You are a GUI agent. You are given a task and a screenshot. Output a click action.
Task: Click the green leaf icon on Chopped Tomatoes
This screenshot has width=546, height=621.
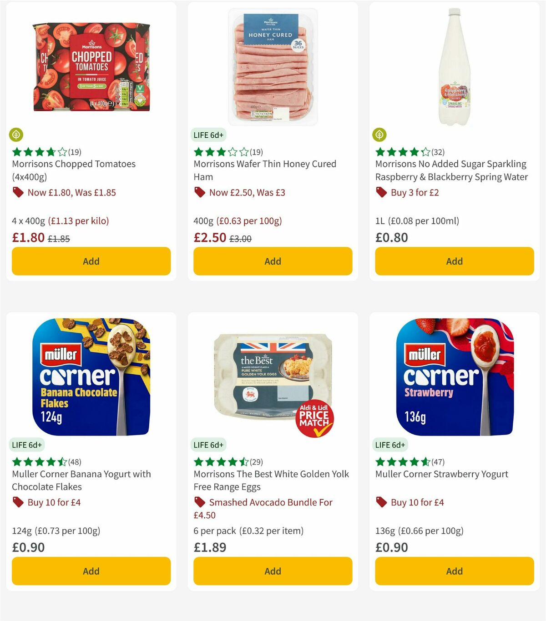[16, 135]
